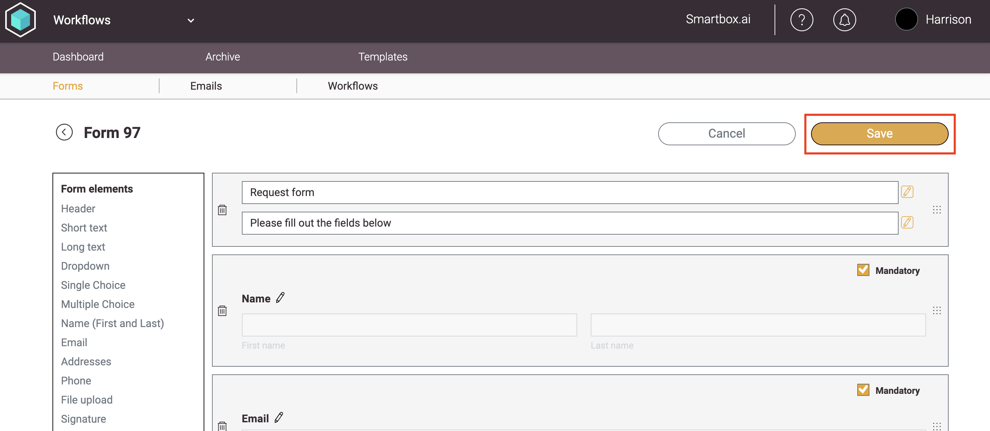Edit the Email field label pencil

coord(279,417)
